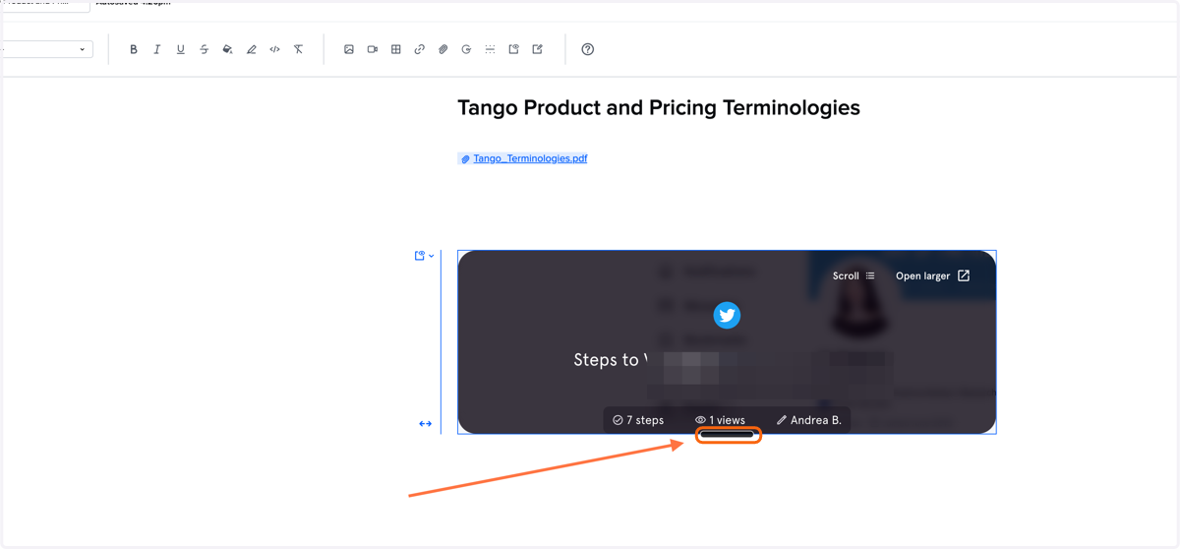This screenshot has height=549, width=1180.
Task: Toggle underline formatting
Action: (x=181, y=49)
